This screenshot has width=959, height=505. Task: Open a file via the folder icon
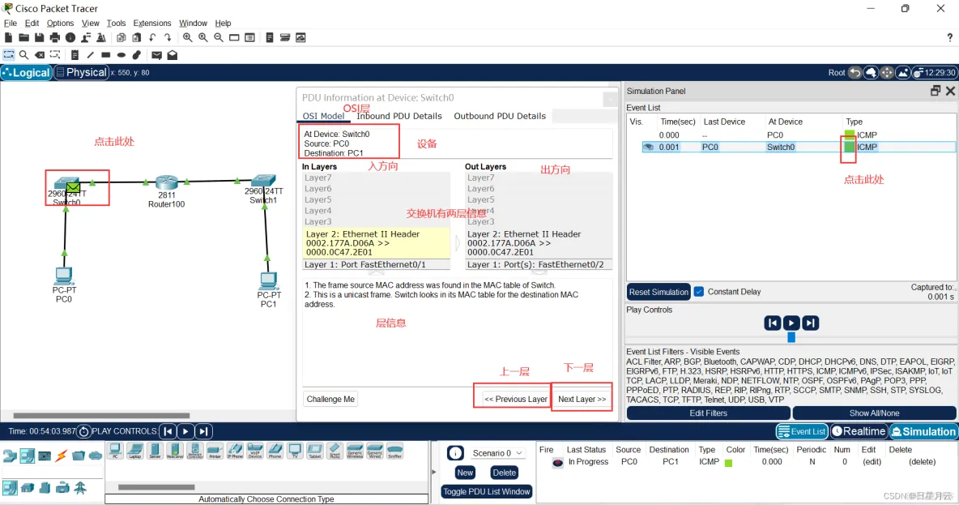(x=23, y=38)
